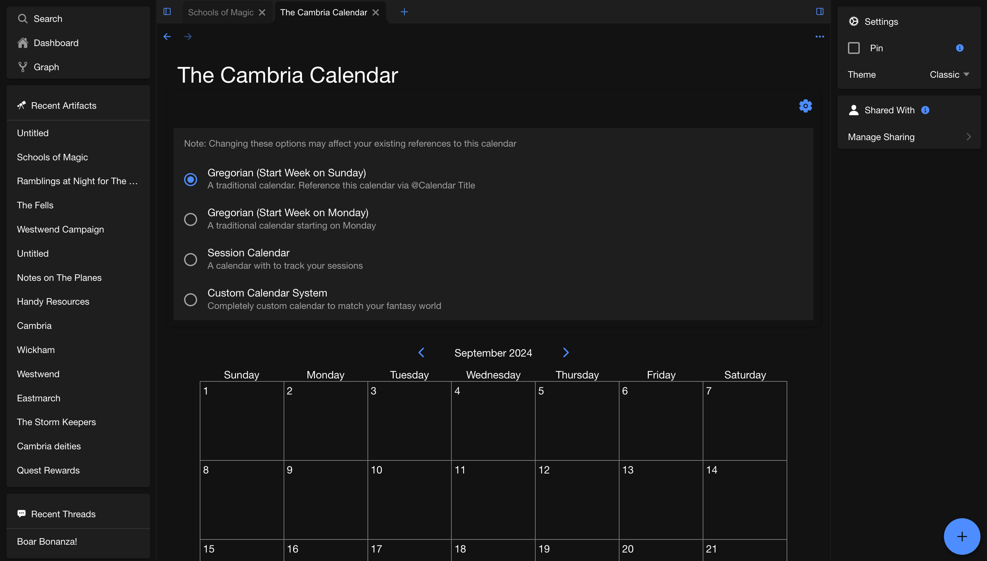Expand Manage Sharing section
Screen dimensions: 987x561
point(908,137)
